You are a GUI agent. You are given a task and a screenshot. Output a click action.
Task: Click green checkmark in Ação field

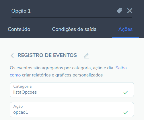coord(126,112)
